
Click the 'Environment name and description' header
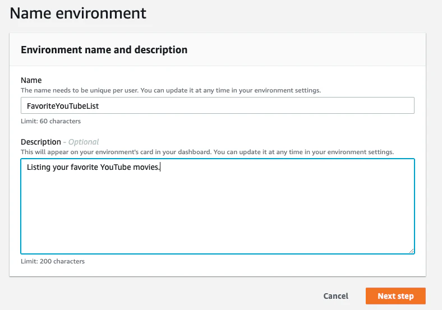(x=104, y=50)
